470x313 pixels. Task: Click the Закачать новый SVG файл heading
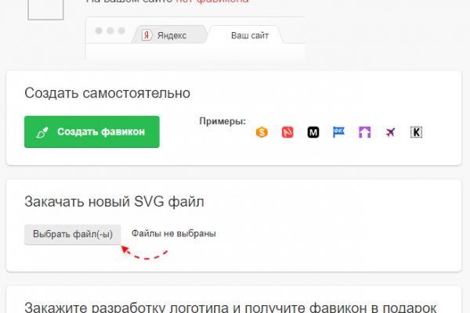pyautogui.click(x=114, y=203)
